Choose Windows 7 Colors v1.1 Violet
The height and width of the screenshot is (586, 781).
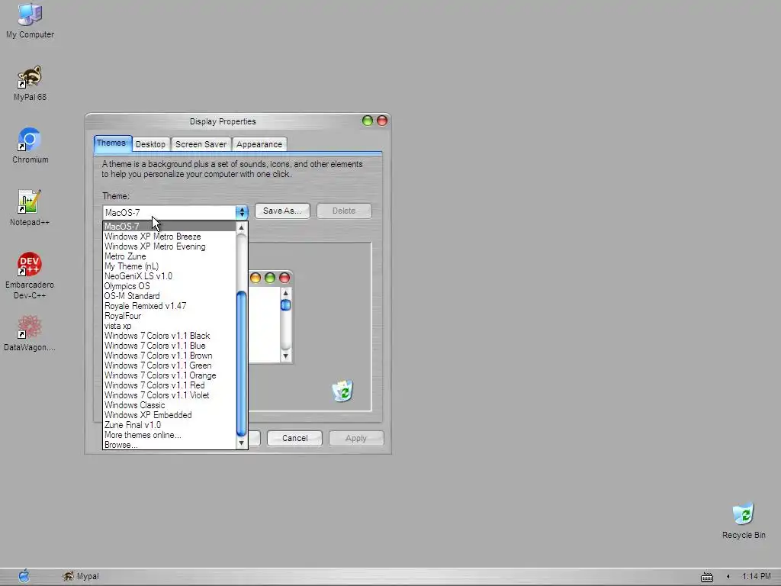pos(169,395)
